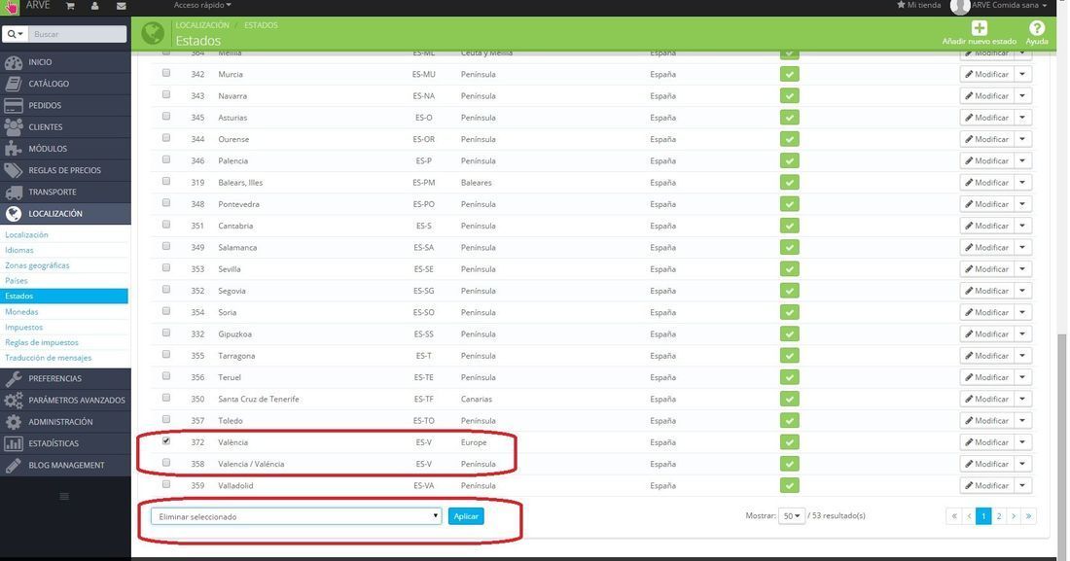The image size is (1070, 561).
Task: Click the Pedidos credit card icon
Action: [14, 106]
